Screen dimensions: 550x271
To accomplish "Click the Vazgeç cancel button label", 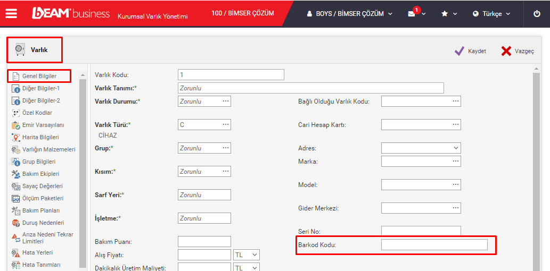I will (524, 51).
